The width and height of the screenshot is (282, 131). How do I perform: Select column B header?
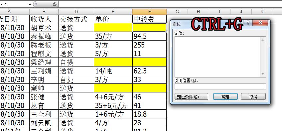(x=44, y=12)
